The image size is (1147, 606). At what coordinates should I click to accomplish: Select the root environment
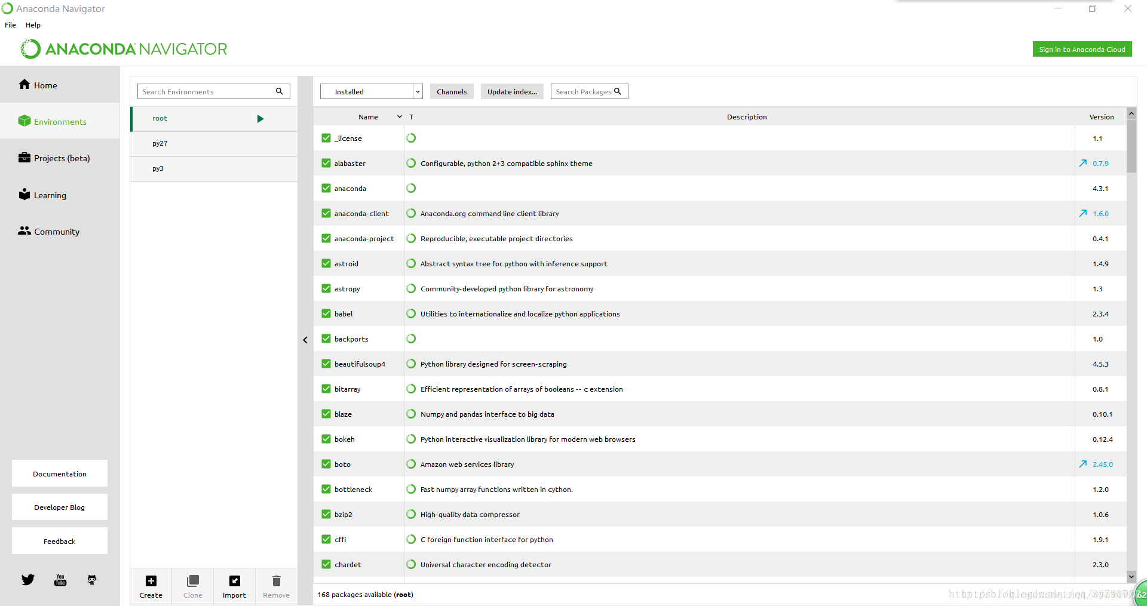(214, 119)
